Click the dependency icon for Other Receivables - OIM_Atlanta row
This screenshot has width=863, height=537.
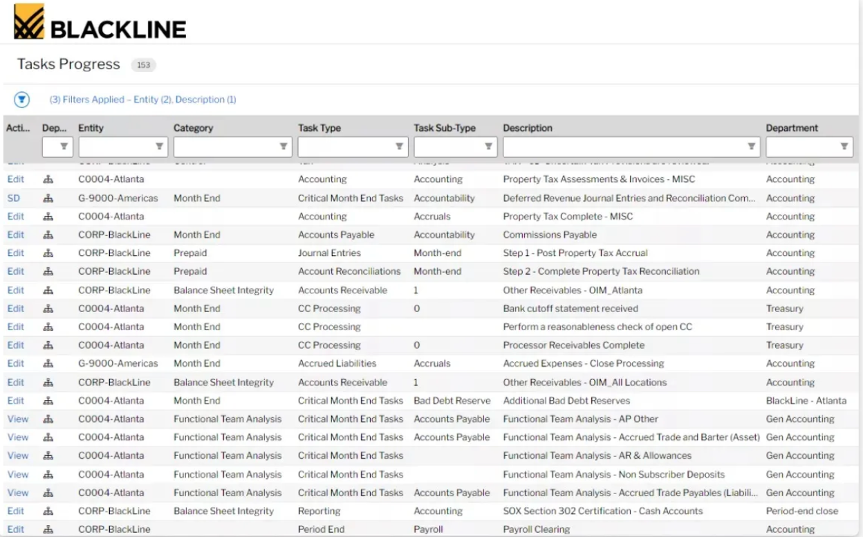pyautogui.click(x=48, y=290)
